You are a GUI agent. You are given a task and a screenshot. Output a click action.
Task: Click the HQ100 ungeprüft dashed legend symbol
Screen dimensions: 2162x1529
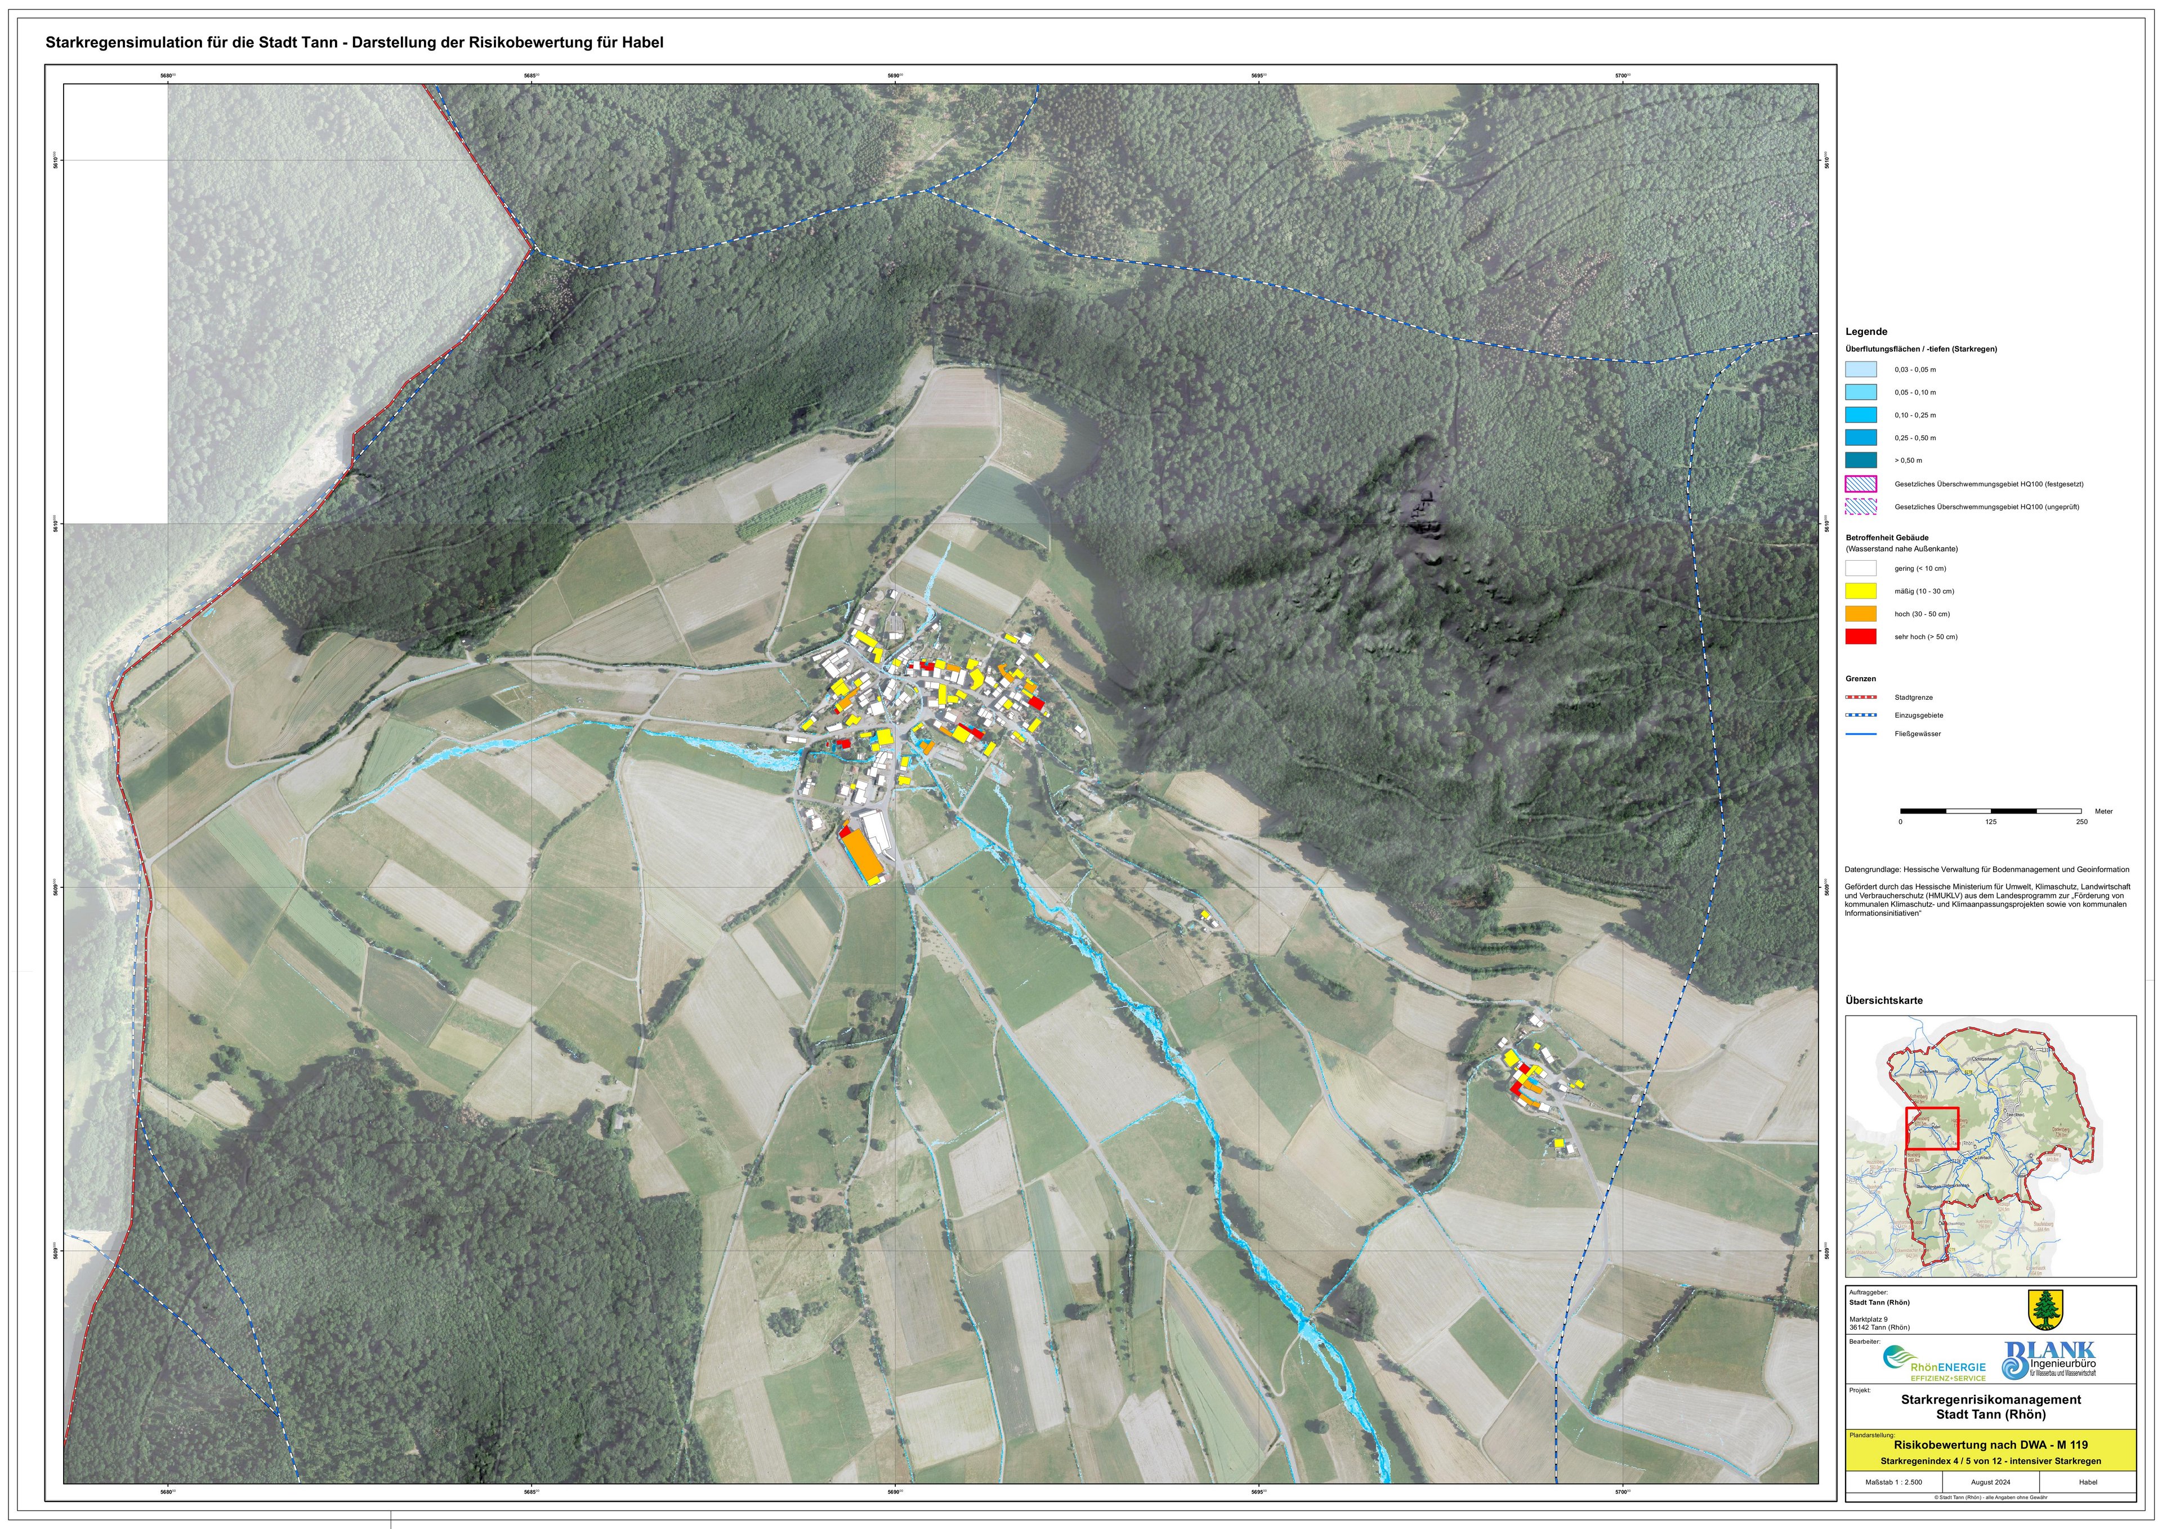tap(1861, 507)
